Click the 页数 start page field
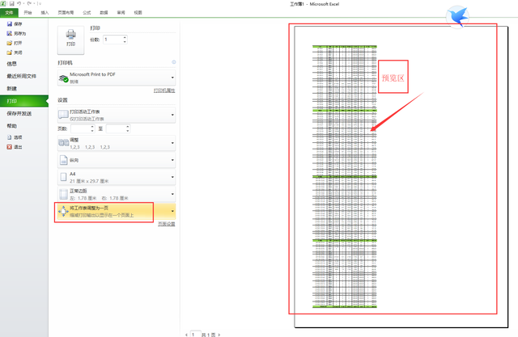 click(x=80, y=128)
